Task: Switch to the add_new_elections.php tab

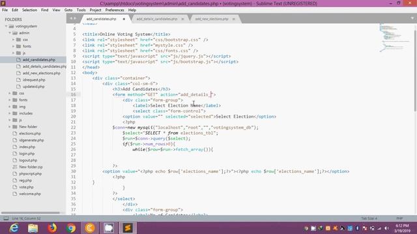Action: click(212, 19)
